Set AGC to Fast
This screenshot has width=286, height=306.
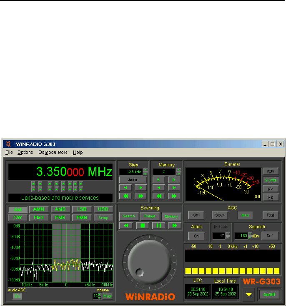tap(271, 215)
